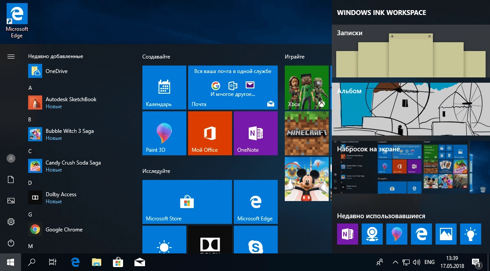
Task: Open the Альбом sketchpad
Action: (411, 109)
